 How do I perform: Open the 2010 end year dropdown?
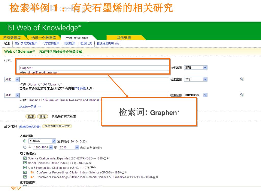(69, 147)
